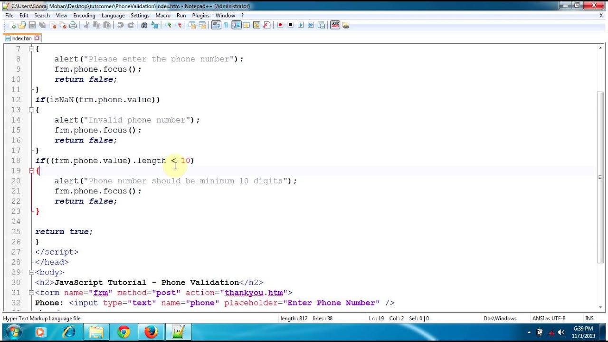Image resolution: width=608 pixels, height=342 pixels.
Task: Close document with X at menu bar end
Action: [x=601, y=15]
